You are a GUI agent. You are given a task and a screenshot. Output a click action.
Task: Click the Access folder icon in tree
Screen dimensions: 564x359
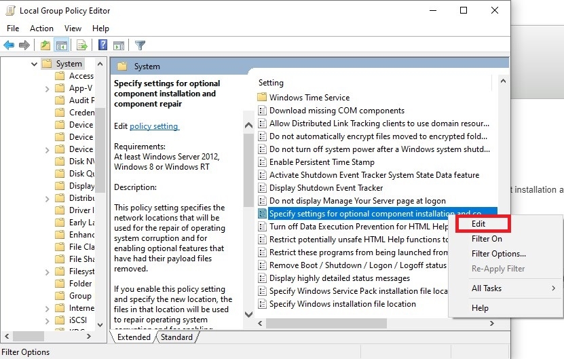pyautogui.click(x=60, y=76)
